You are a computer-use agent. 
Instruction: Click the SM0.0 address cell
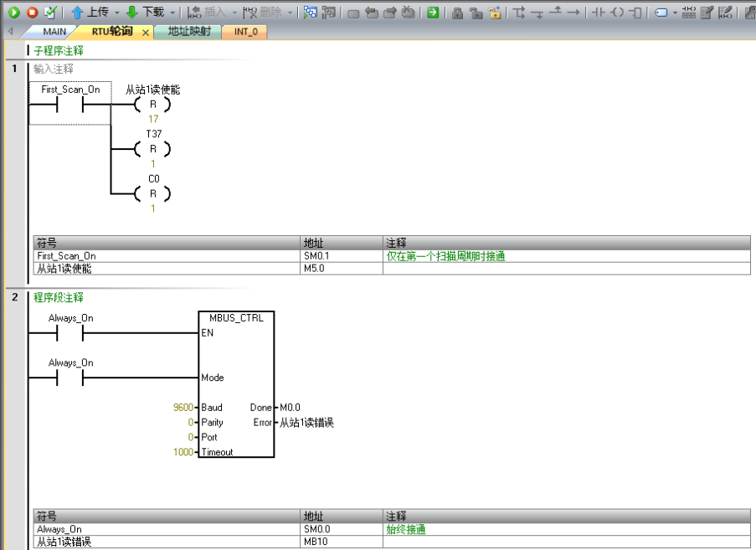[x=342, y=529]
